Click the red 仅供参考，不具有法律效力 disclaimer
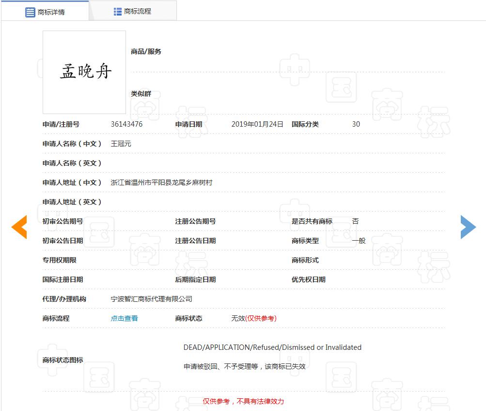Image resolution: width=486 pixels, height=411 pixels. pyautogui.click(x=243, y=401)
